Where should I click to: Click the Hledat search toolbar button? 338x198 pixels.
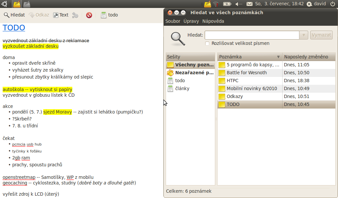click(x=14, y=15)
